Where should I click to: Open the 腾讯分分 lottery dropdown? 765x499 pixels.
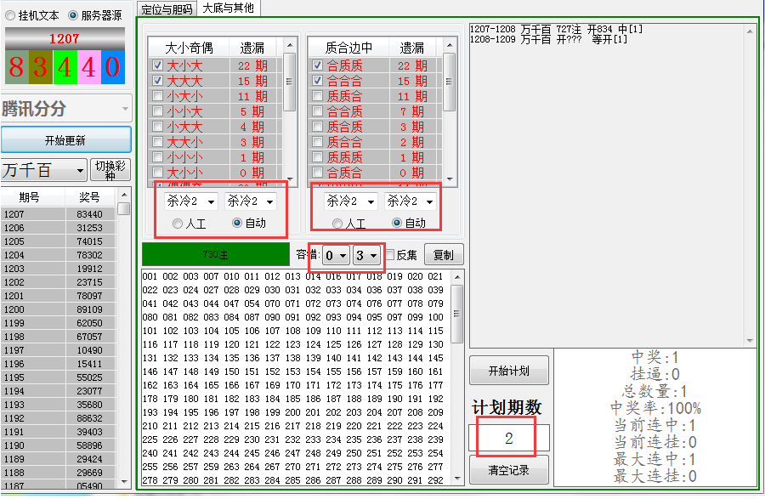point(66,109)
